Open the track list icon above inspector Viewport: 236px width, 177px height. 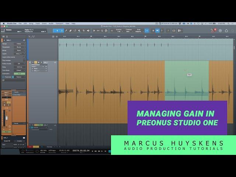[x=3, y=37]
